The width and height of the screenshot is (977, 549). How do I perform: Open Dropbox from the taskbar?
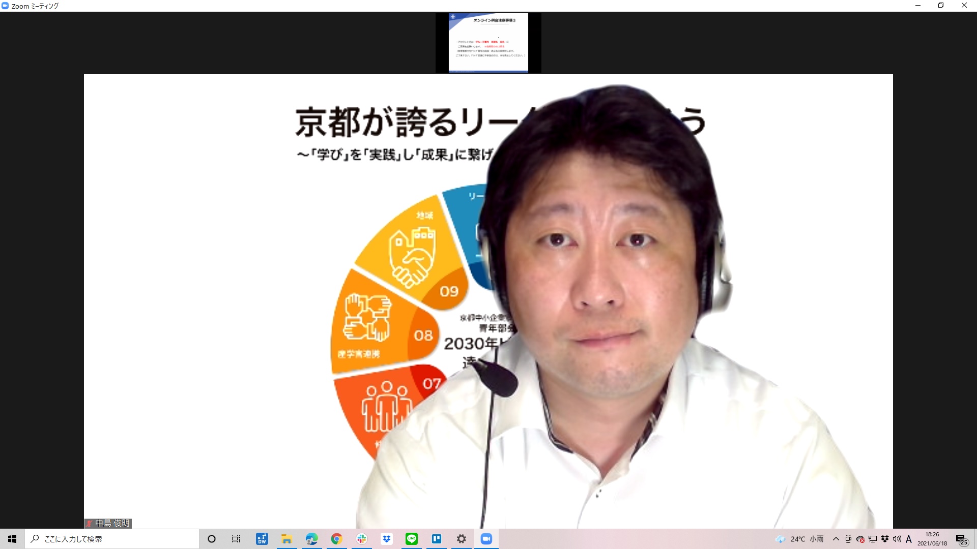click(386, 539)
